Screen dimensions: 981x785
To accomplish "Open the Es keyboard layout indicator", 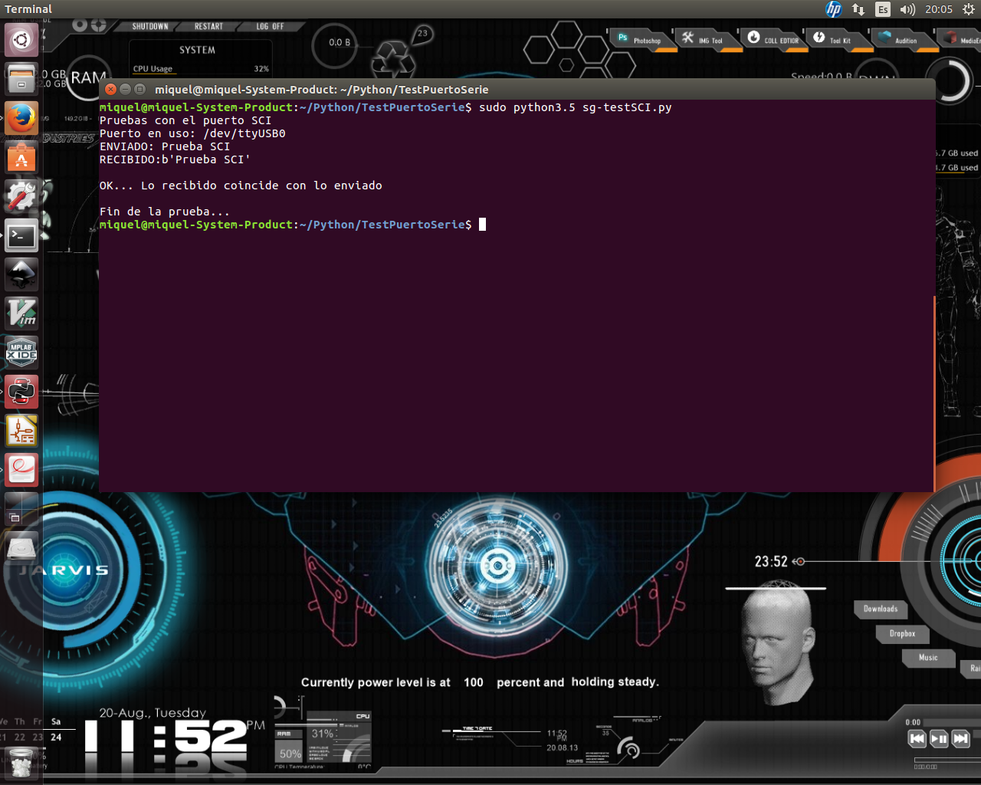I will coord(883,9).
